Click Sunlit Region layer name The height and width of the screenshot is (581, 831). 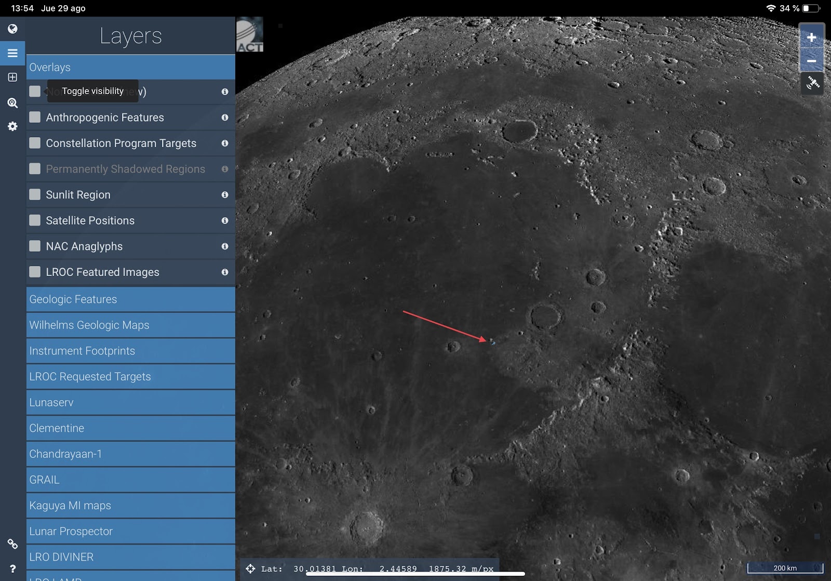point(78,194)
